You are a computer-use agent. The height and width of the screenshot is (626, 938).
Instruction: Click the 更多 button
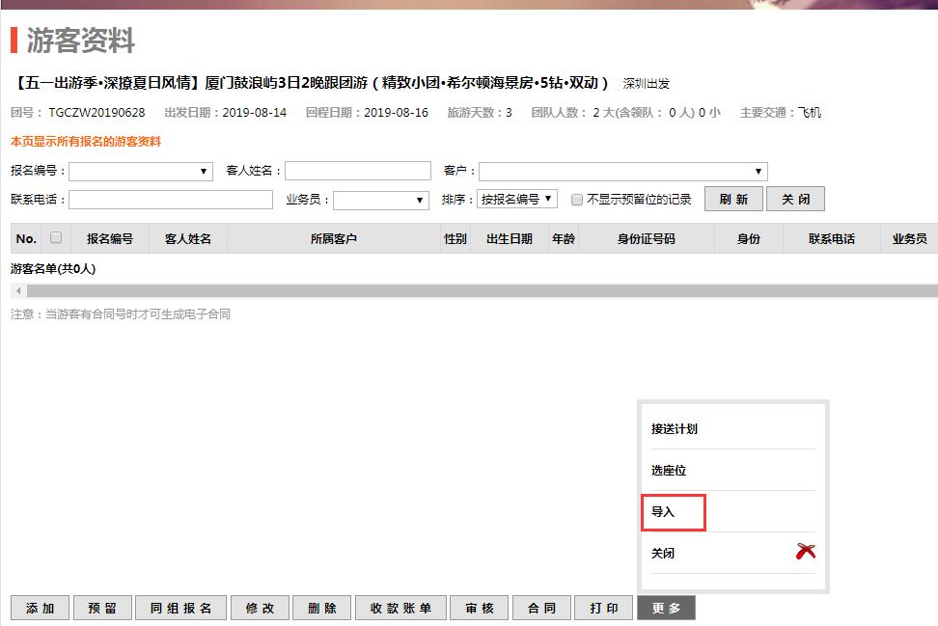click(666, 608)
